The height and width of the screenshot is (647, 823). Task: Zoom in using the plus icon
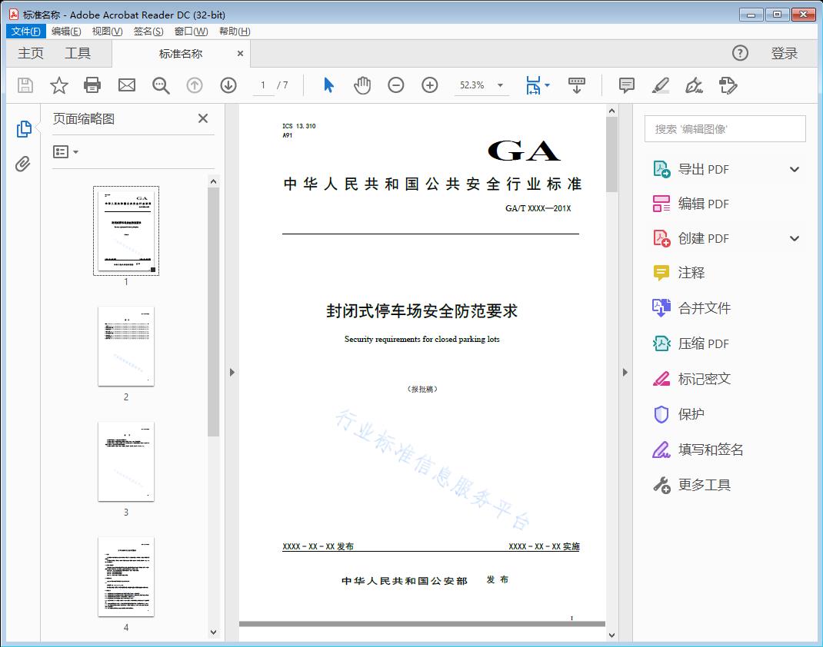point(429,85)
